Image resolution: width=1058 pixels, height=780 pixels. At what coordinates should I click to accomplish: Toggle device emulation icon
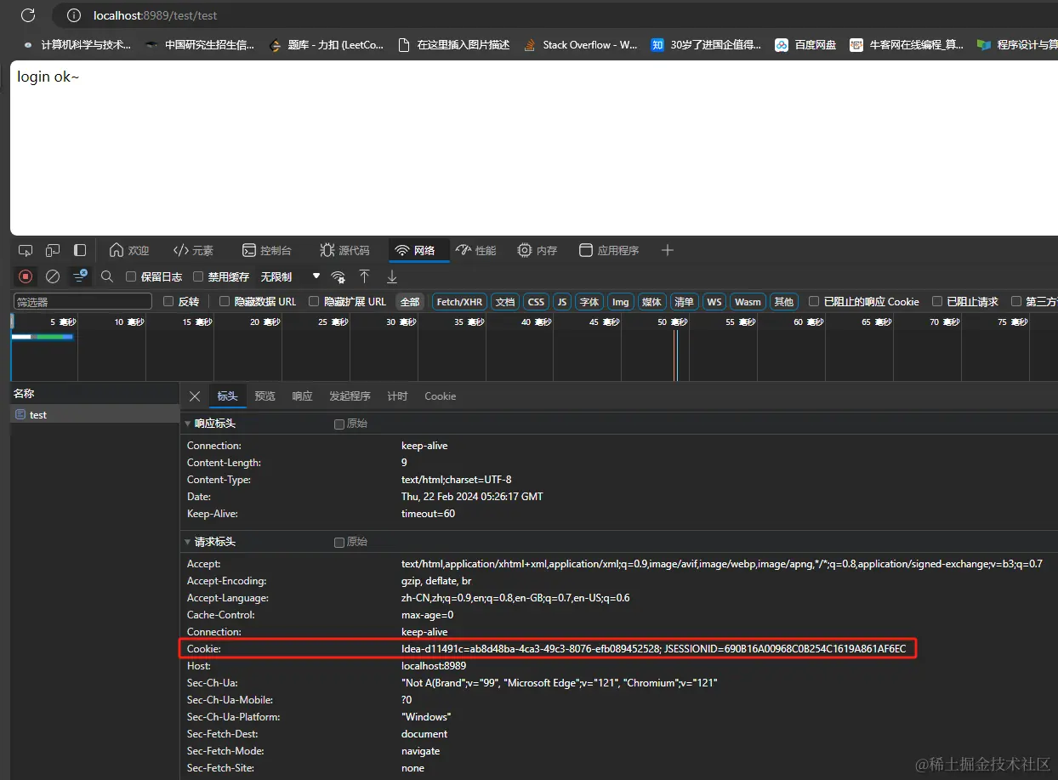click(53, 250)
